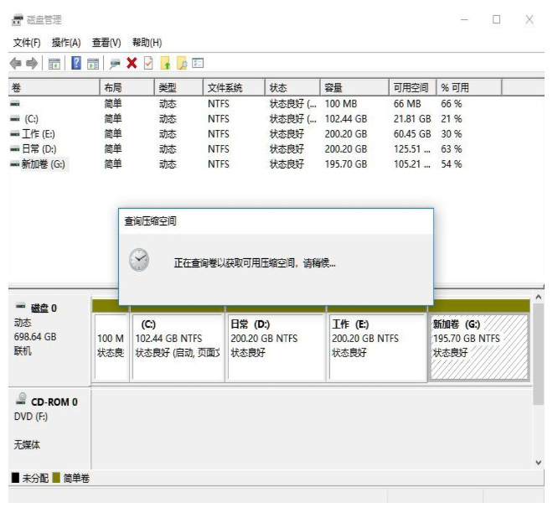This screenshot has height=508, width=558.
Task: Sort by the 文件系统 column header
Action: point(225,87)
